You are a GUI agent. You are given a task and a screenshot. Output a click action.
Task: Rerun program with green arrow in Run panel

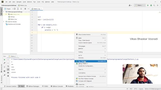point(5,60)
